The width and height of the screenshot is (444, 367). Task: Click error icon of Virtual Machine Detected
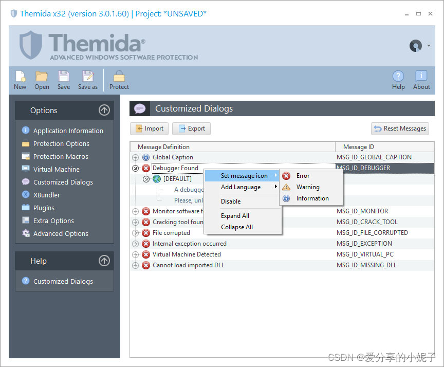coord(146,254)
